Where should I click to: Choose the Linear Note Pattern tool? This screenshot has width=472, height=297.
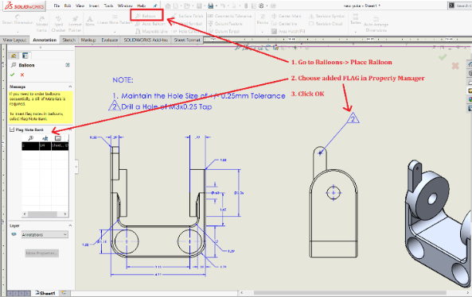(x=115, y=20)
